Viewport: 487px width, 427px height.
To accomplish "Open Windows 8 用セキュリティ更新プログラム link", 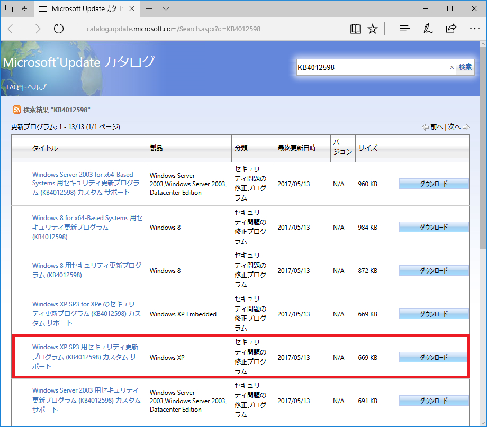I will pyautogui.click(x=87, y=270).
